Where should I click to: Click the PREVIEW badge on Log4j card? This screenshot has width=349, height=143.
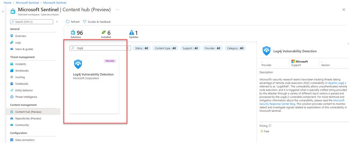click(x=110, y=61)
